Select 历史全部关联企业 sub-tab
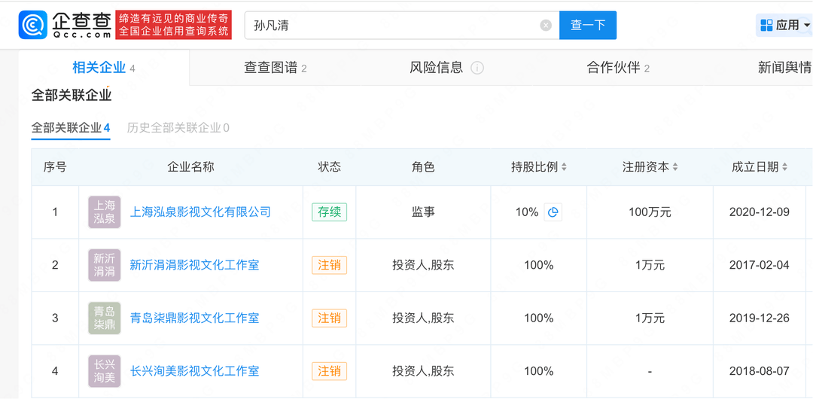The height and width of the screenshot is (399, 813). click(x=178, y=128)
